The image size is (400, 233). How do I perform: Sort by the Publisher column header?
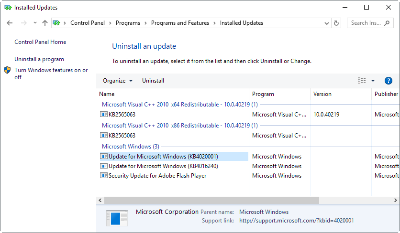click(386, 94)
